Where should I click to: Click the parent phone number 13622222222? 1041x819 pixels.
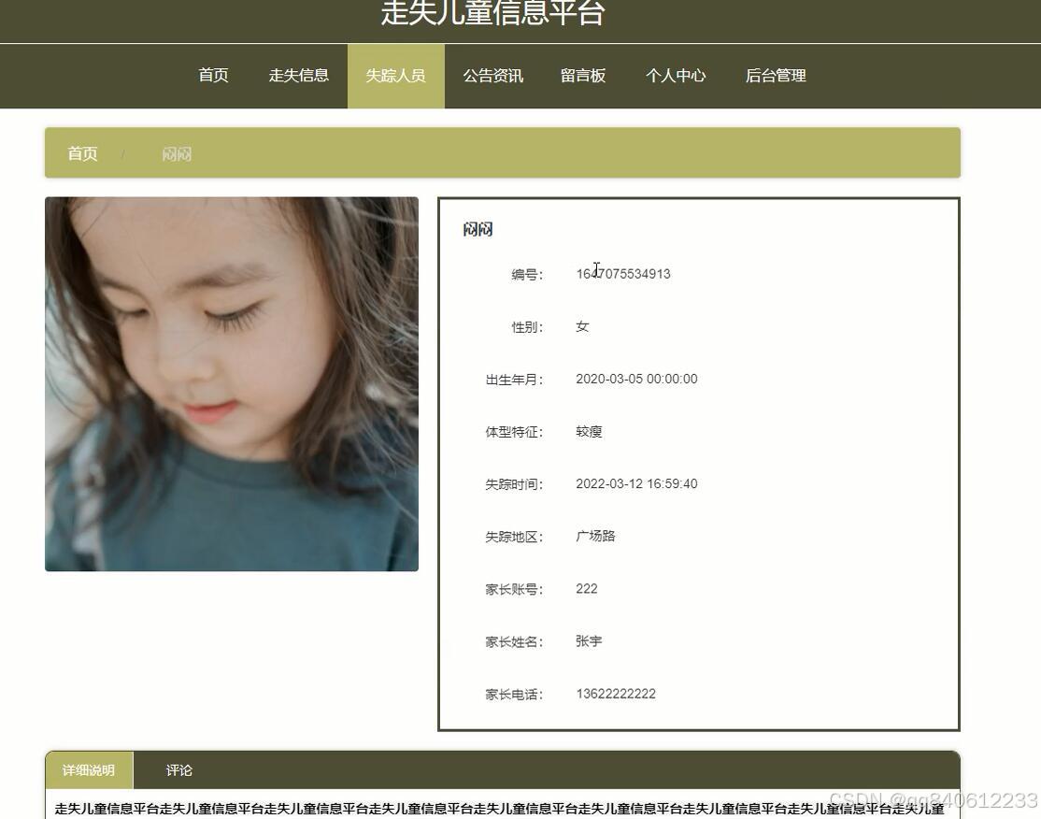[x=616, y=694]
